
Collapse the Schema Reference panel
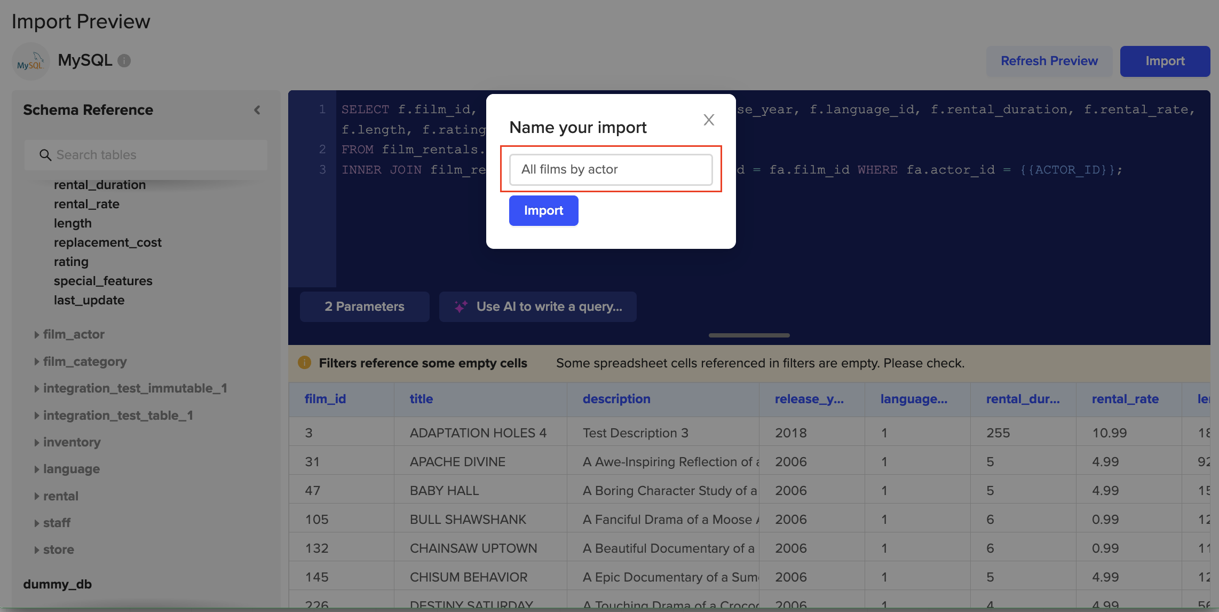coord(257,110)
